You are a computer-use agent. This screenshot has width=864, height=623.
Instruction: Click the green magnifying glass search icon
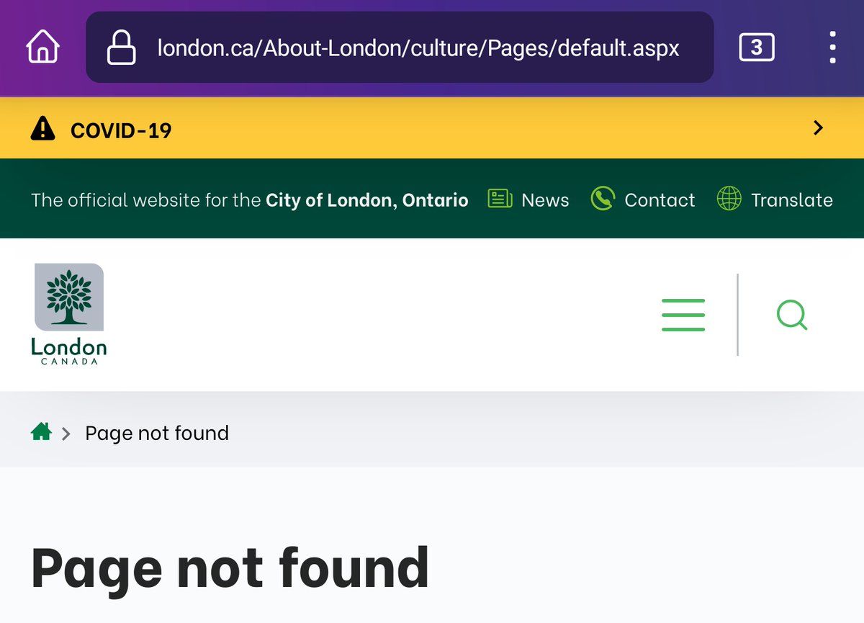click(792, 315)
